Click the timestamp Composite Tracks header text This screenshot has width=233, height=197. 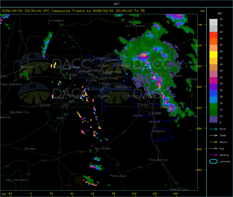[x=73, y=11]
